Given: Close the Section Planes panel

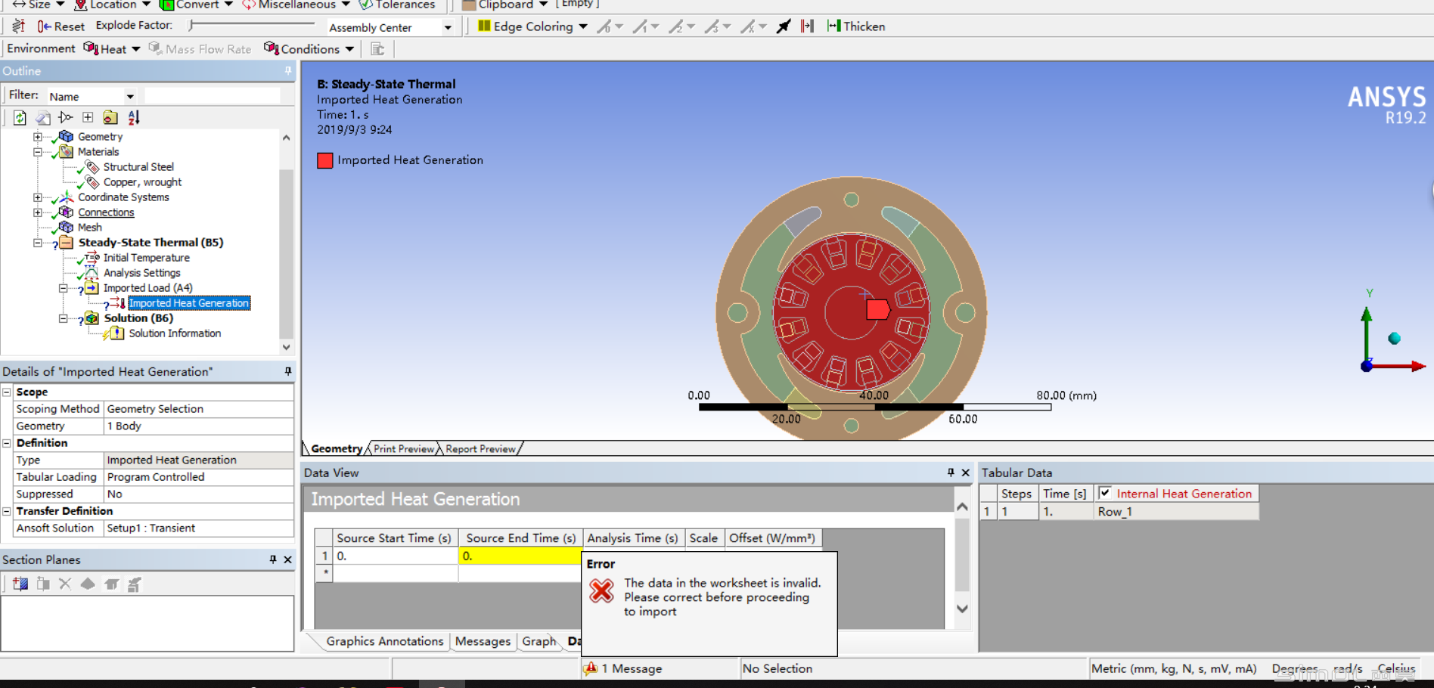Looking at the screenshot, I should (287, 559).
